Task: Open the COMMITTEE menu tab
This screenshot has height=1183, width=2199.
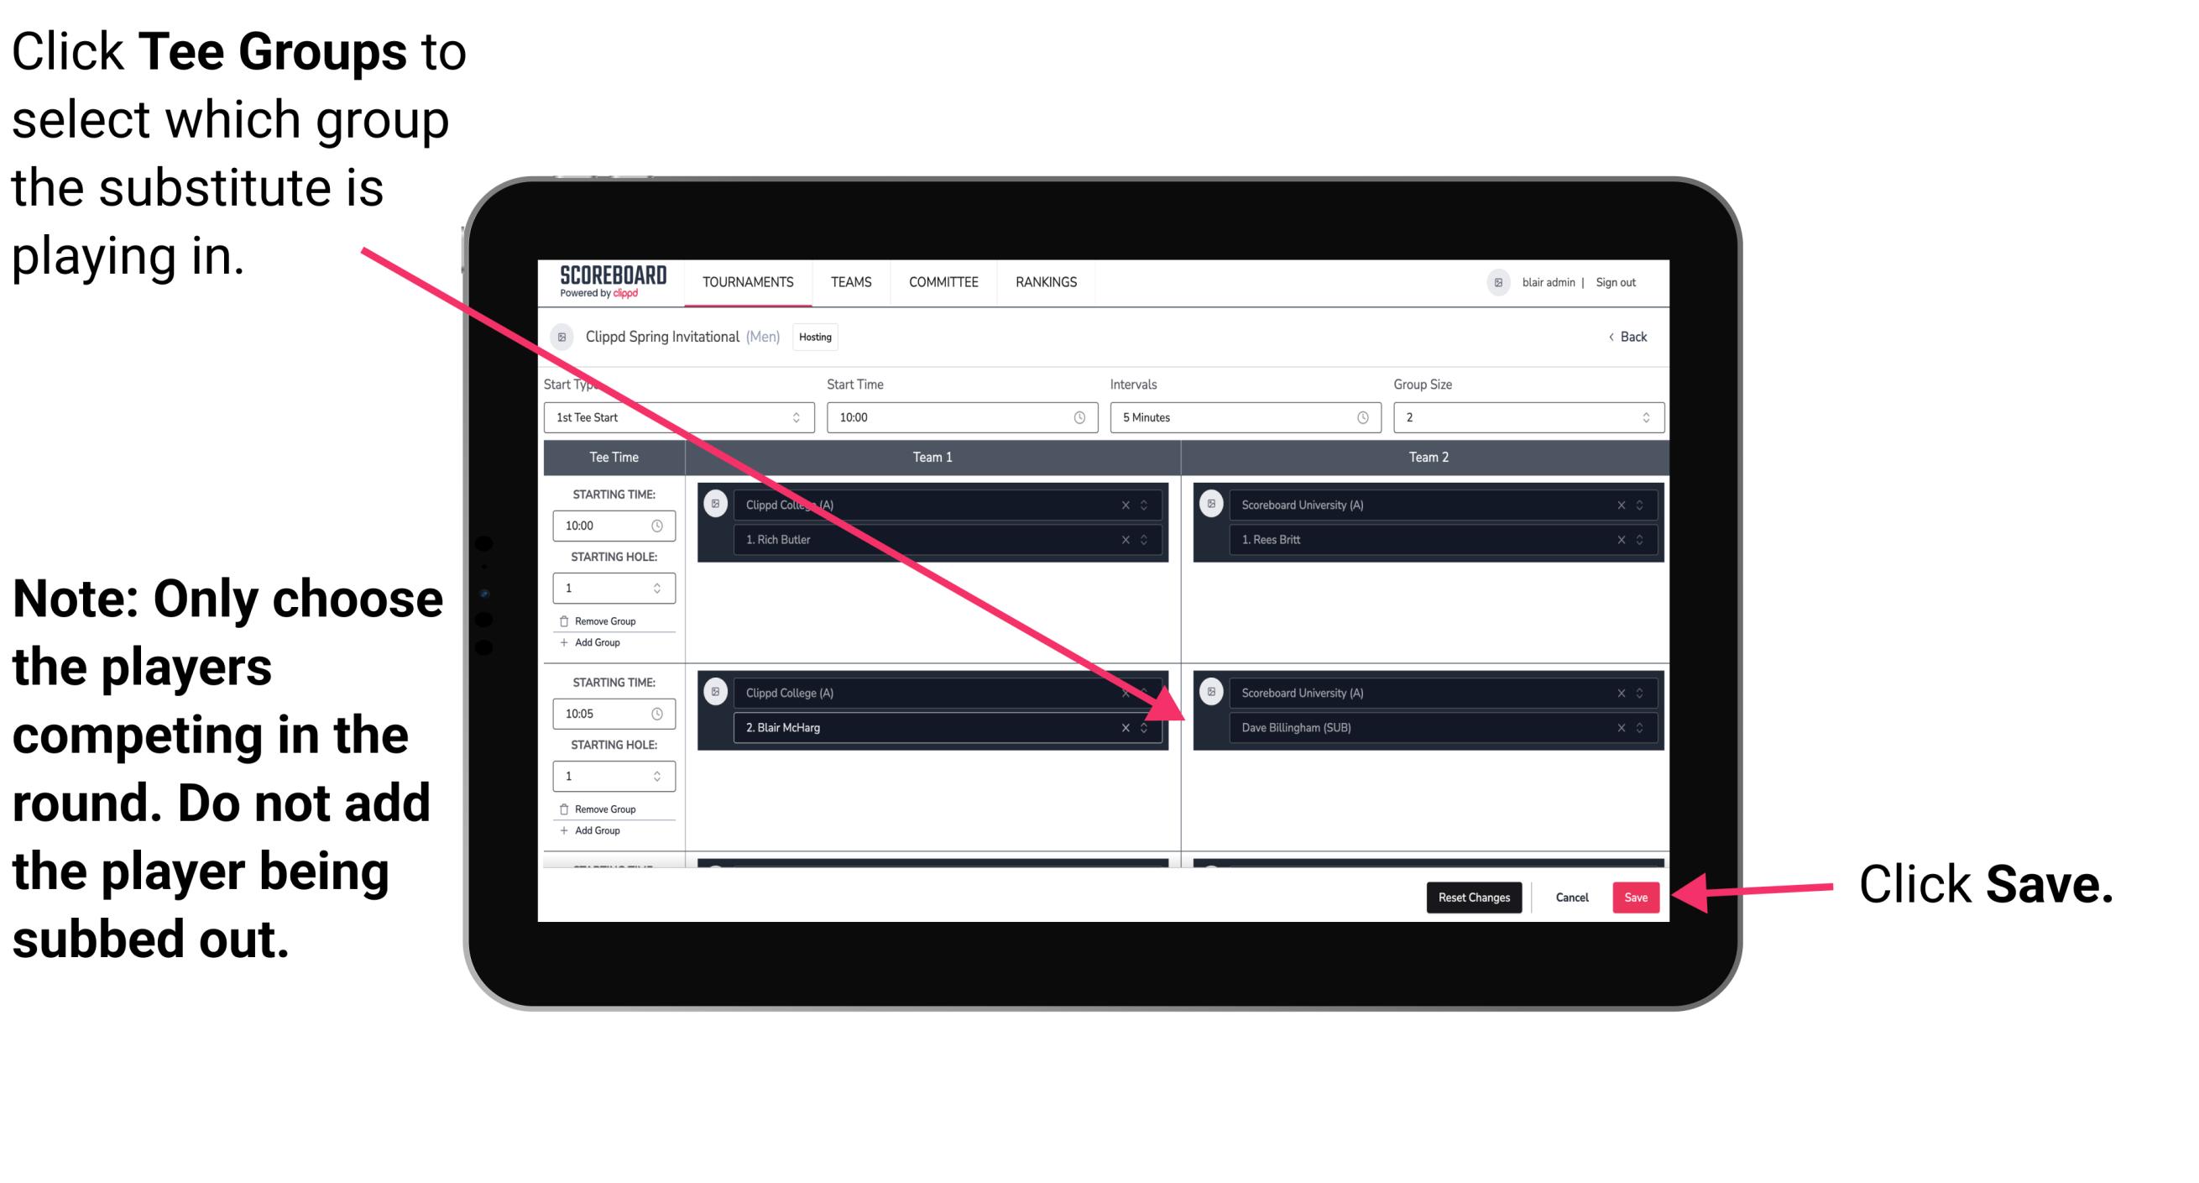Action: click(x=943, y=283)
